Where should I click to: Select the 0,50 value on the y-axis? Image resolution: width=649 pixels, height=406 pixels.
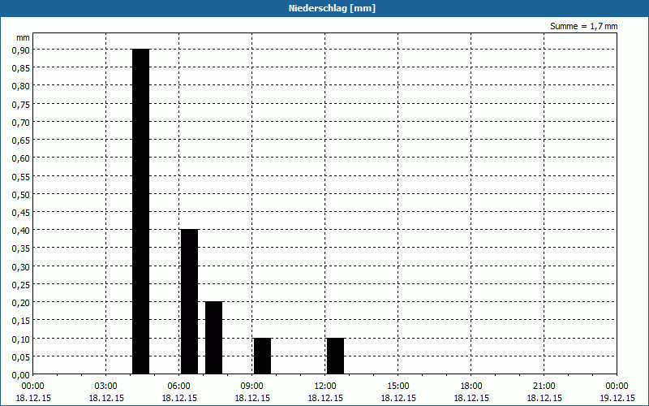(x=20, y=194)
